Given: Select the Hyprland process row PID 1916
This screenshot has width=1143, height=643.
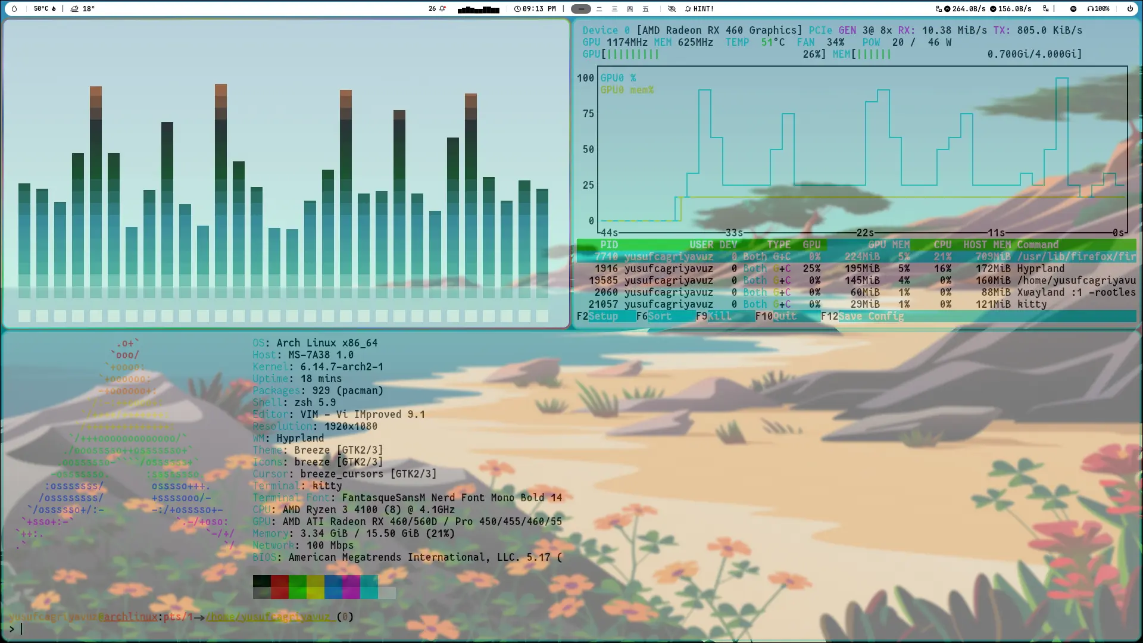Looking at the screenshot, I should [856, 269].
